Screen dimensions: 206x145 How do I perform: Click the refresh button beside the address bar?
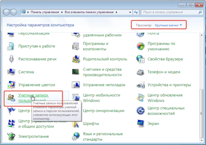136,12
